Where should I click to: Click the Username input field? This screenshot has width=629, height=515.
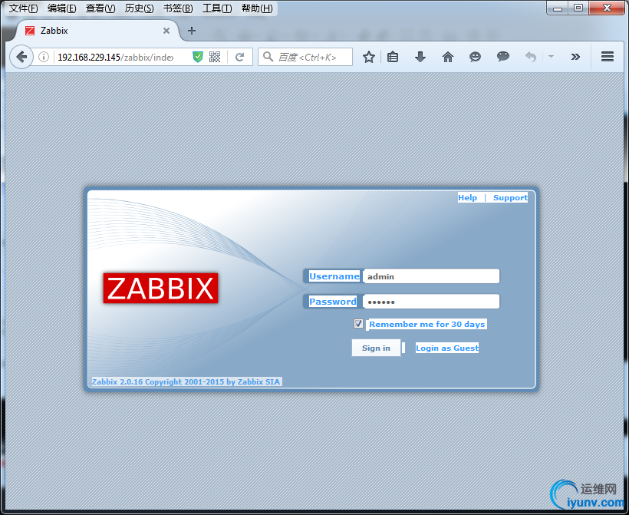(431, 276)
